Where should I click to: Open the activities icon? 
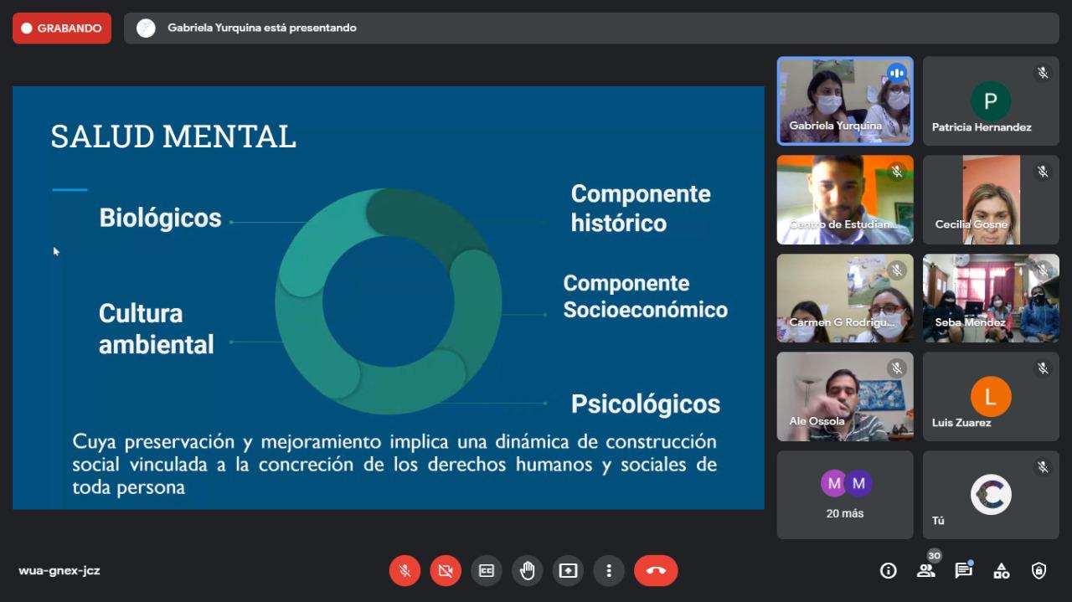click(1001, 571)
